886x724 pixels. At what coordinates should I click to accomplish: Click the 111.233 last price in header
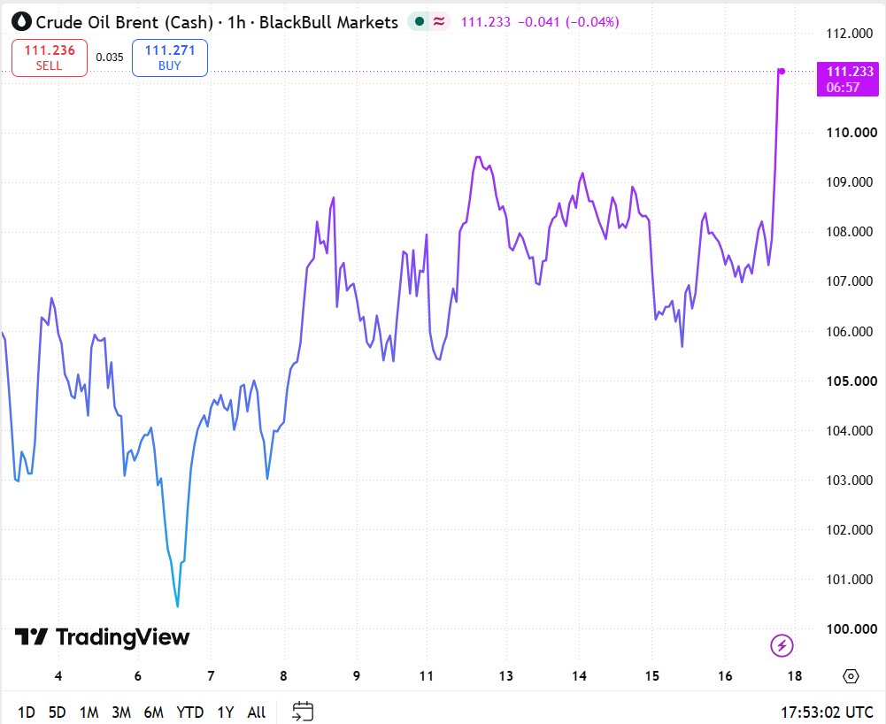485,22
